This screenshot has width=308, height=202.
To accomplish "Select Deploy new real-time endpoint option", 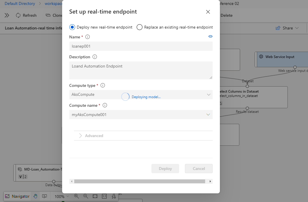I will coord(72,27).
